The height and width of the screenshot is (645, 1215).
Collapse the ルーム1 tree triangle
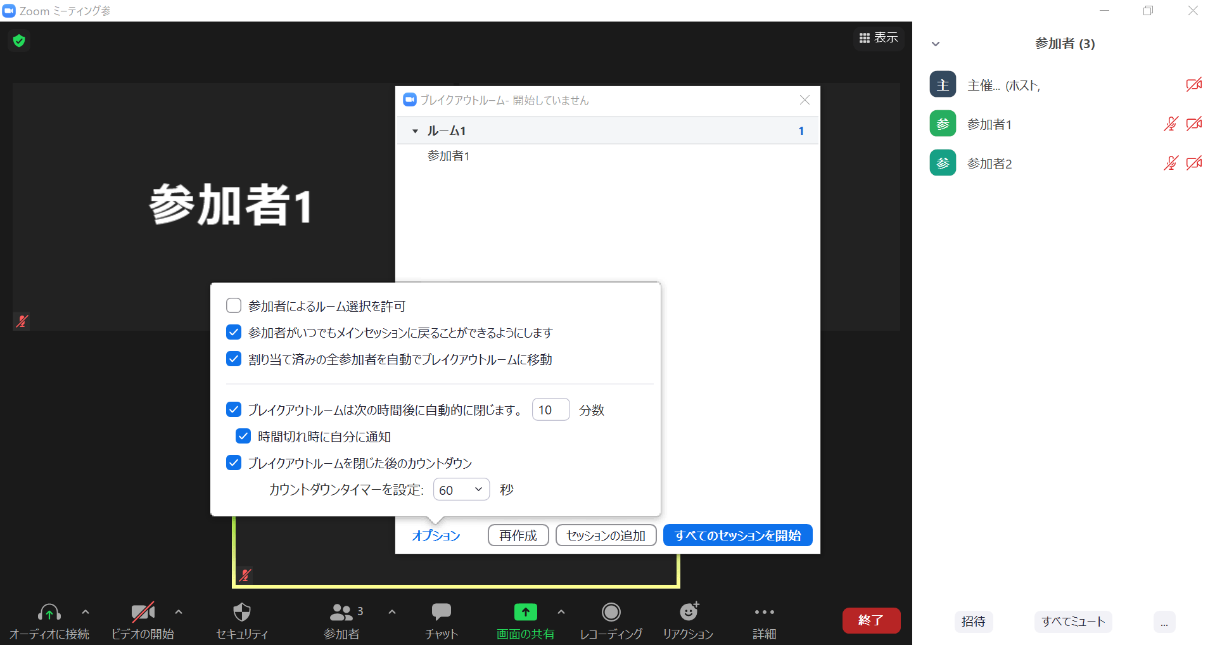(415, 131)
